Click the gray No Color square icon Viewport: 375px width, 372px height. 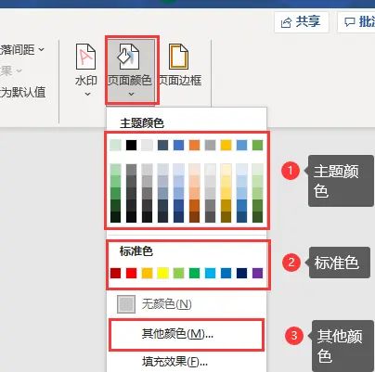pyautogui.click(x=126, y=304)
